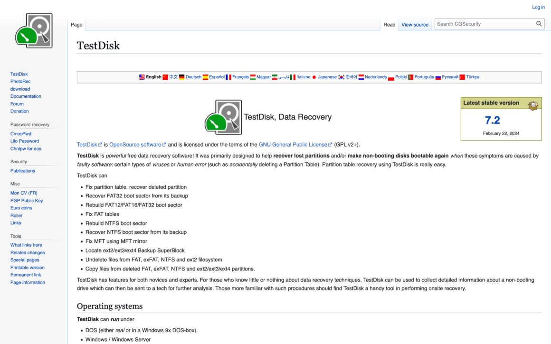Open Printable version link
The width and height of the screenshot is (551, 344).
[x=28, y=268]
